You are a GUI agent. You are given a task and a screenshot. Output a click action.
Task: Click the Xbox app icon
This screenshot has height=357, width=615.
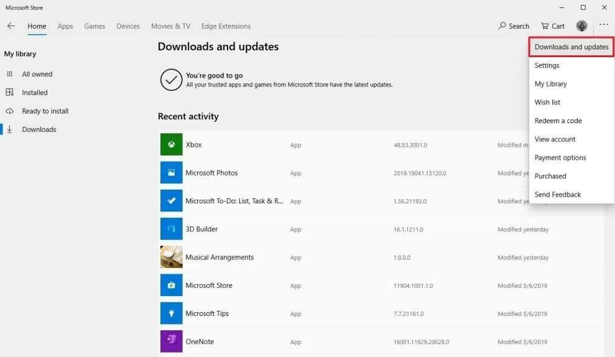[x=172, y=144]
